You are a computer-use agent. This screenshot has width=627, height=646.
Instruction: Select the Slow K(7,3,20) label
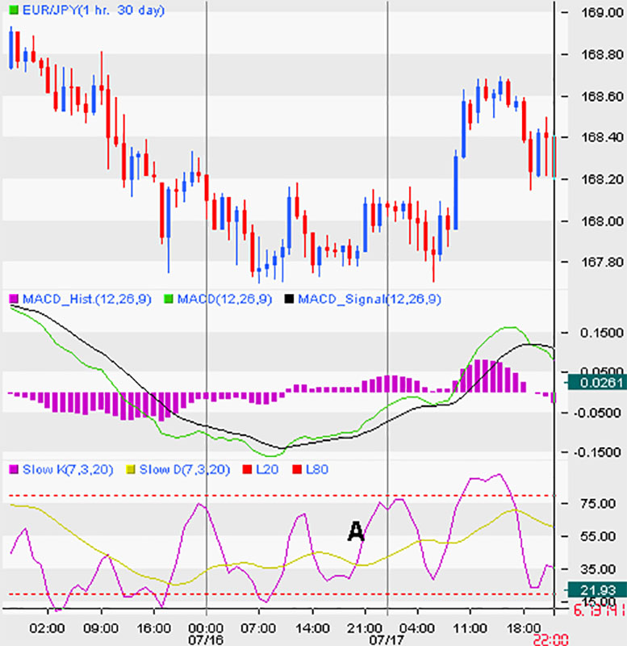tap(68, 470)
